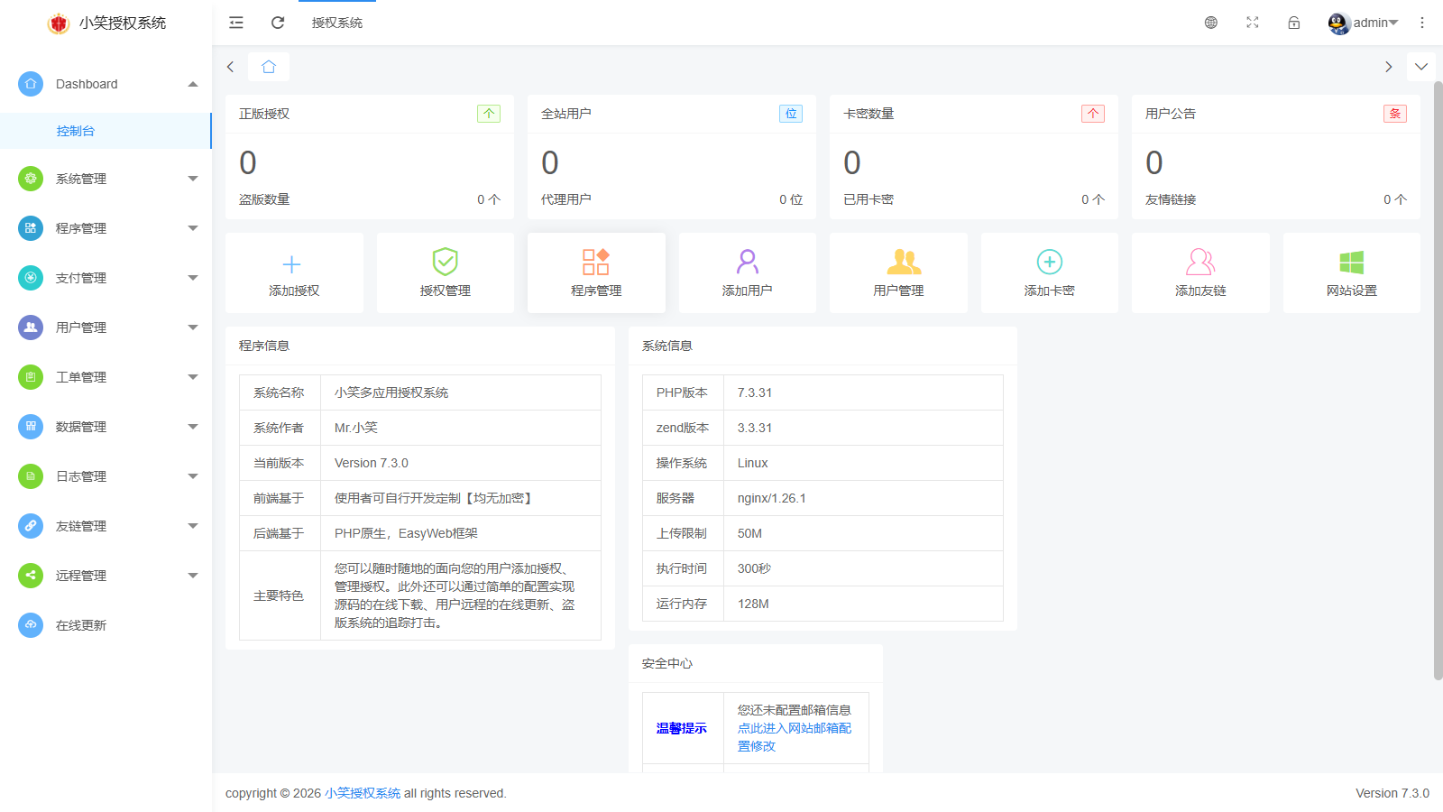Open the admin account dropdown
1443x812 pixels.
click(x=1364, y=23)
